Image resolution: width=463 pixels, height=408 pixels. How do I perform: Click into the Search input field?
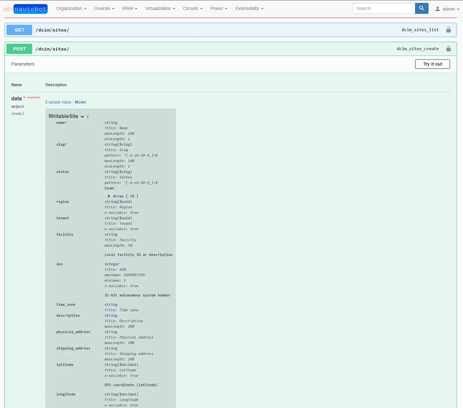(384, 8)
